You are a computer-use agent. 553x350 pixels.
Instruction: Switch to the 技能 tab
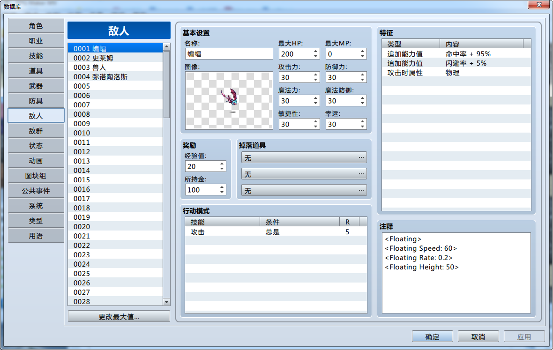coord(36,56)
